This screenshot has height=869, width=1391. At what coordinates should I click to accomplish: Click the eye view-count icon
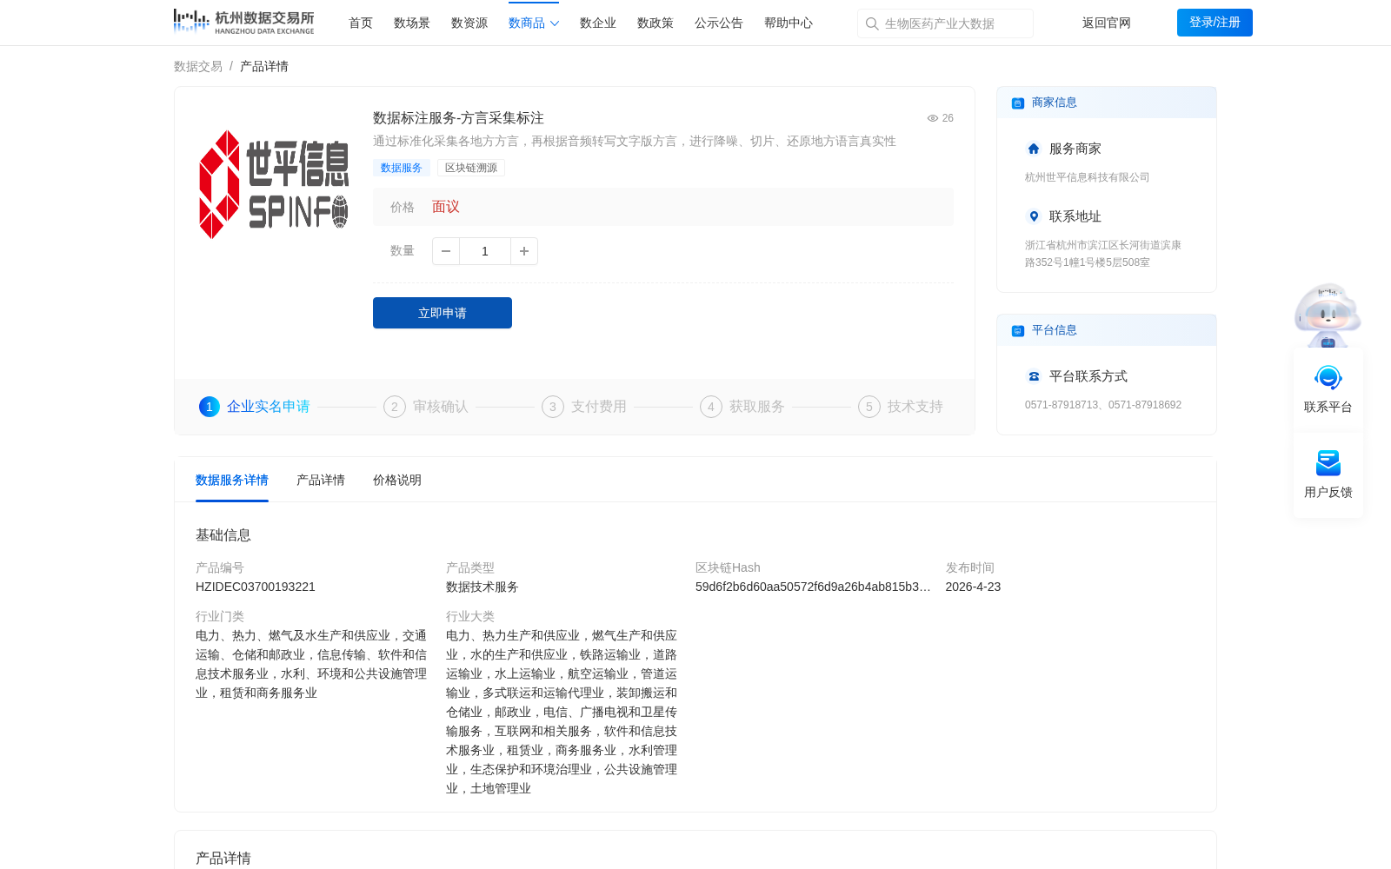point(932,118)
